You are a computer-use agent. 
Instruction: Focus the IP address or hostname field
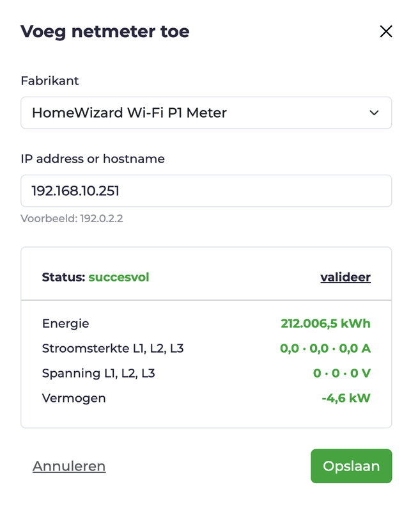click(205, 191)
